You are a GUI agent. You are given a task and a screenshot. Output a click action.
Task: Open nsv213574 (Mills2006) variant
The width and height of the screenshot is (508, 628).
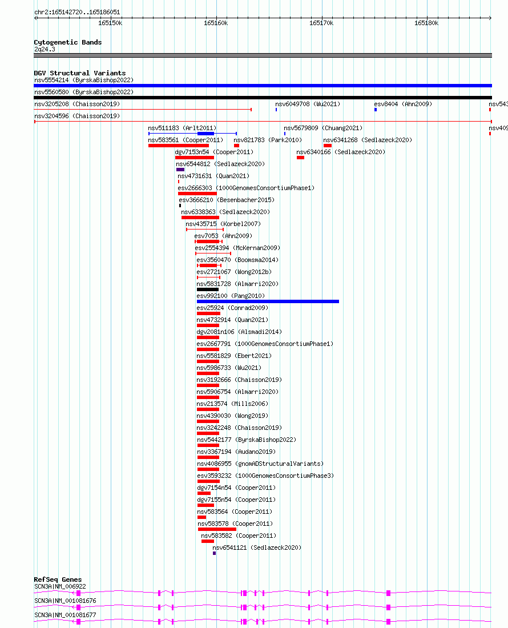pyautogui.click(x=232, y=405)
